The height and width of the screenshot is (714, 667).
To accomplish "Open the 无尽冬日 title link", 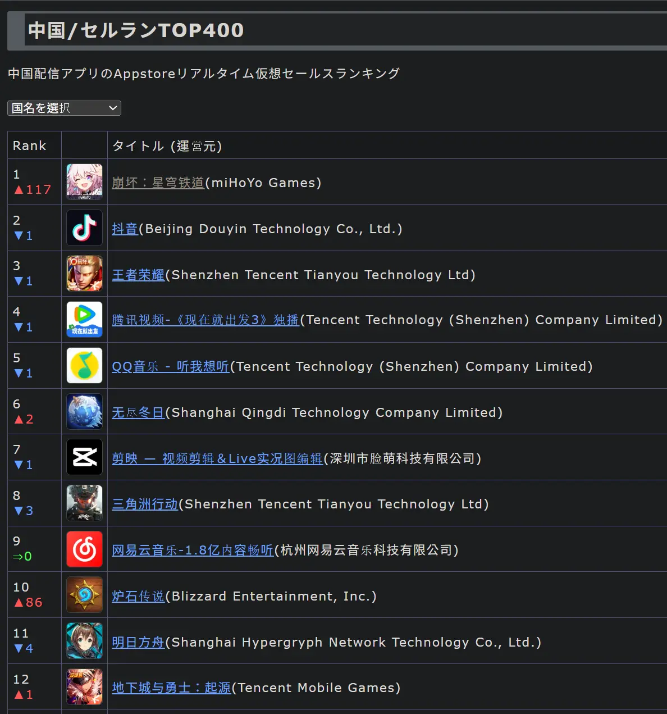I will tap(138, 413).
